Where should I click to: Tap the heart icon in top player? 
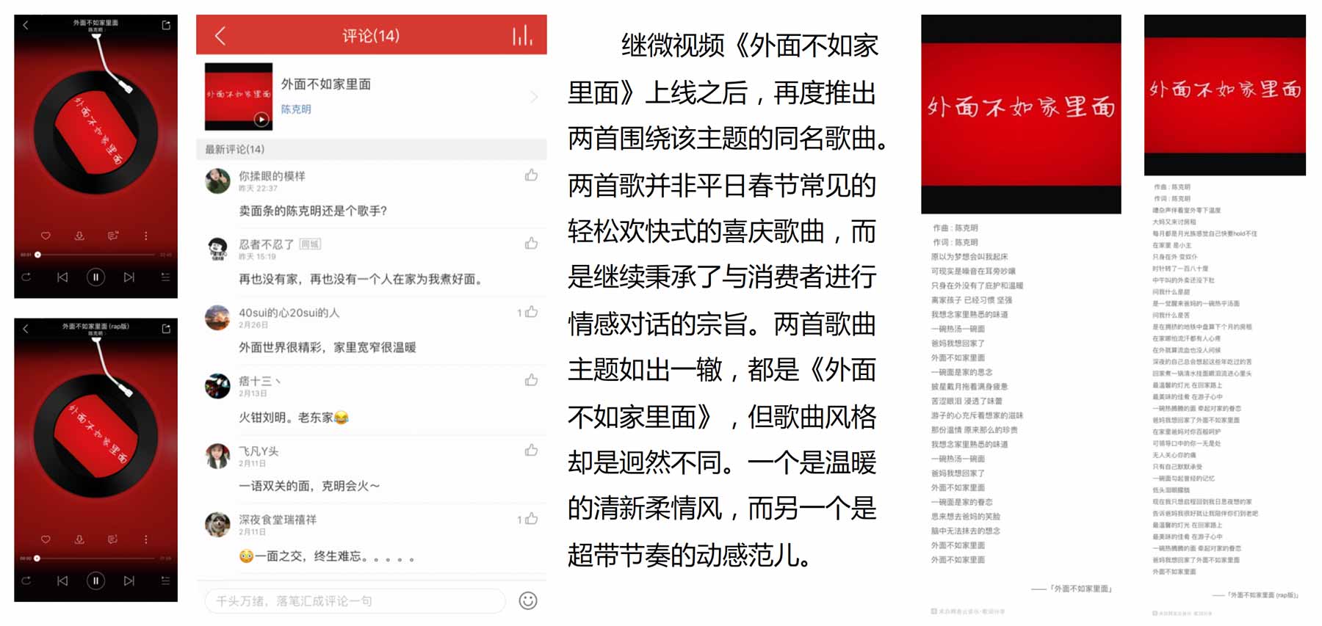(x=46, y=236)
